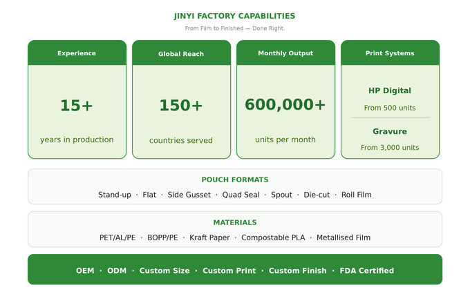Screen dimensions: 470x290
Task: Select 'Spout' pouch format
Action: (281, 195)
